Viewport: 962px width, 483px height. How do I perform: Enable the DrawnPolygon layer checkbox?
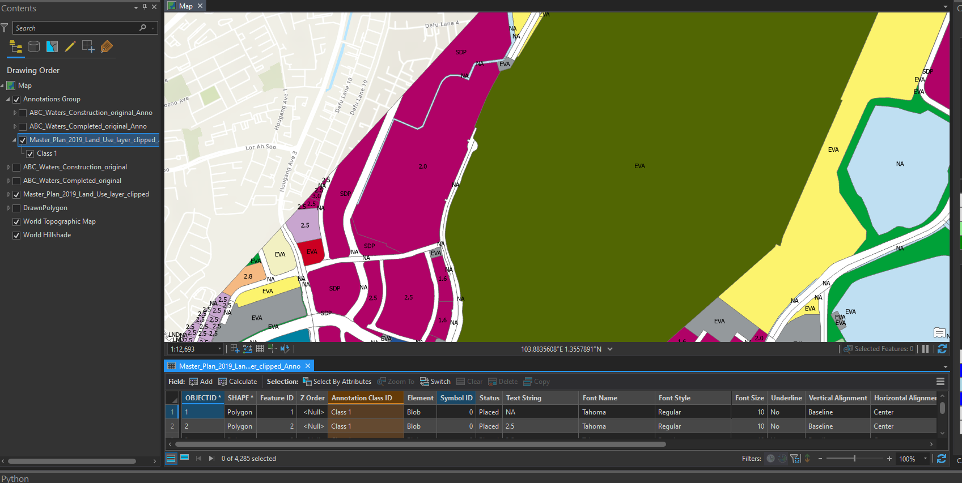pos(16,208)
